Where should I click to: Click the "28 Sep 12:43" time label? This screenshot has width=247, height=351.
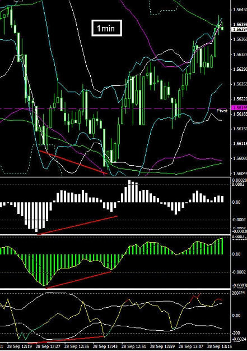click(x=105, y=347)
